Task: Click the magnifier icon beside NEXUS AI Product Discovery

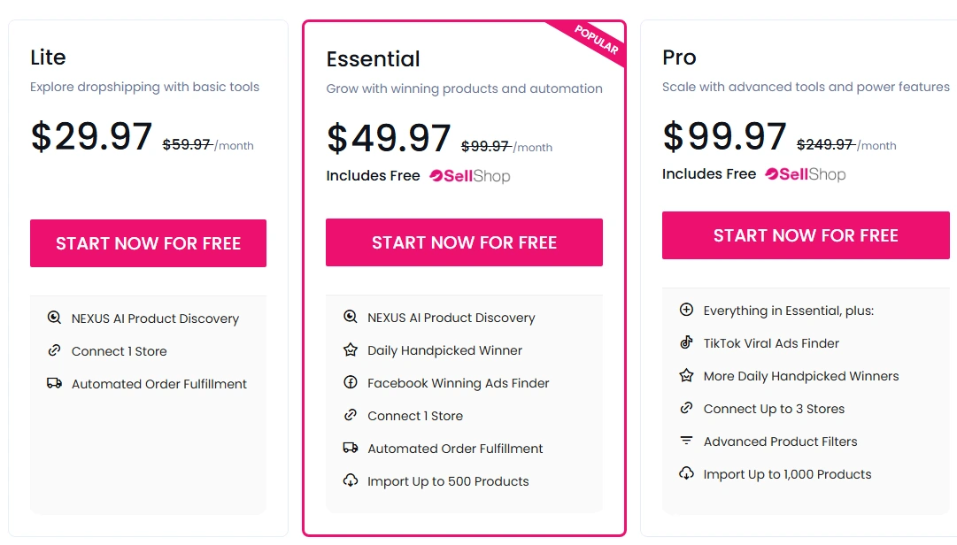Action: click(55, 319)
